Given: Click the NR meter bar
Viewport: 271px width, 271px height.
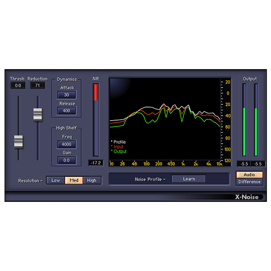Looking at the screenshot, I should (96, 120).
